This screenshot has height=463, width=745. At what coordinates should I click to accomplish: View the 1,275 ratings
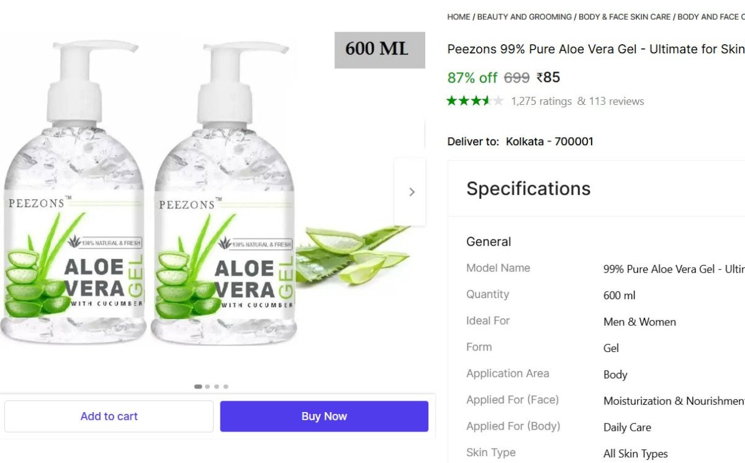[541, 101]
